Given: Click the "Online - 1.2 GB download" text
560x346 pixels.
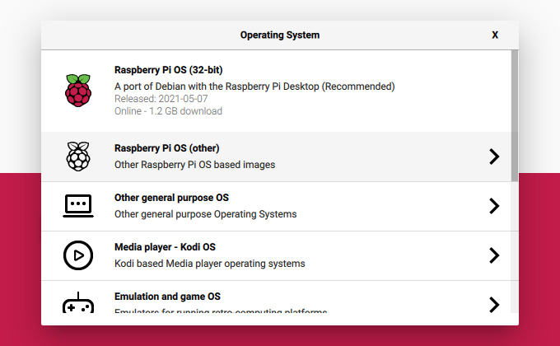Looking at the screenshot, I should point(168,111).
